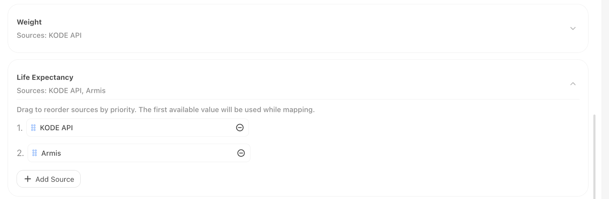Click the Armis drag handle icon
This screenshot has height=199, width=609.
[x=35, y=153]
